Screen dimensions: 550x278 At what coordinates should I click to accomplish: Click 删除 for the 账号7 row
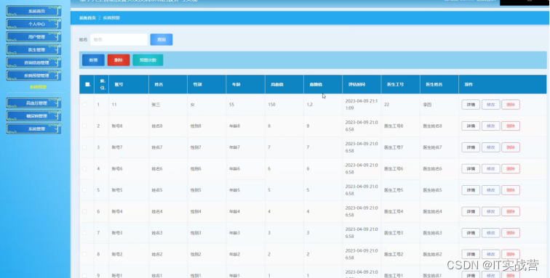[511, 147]
